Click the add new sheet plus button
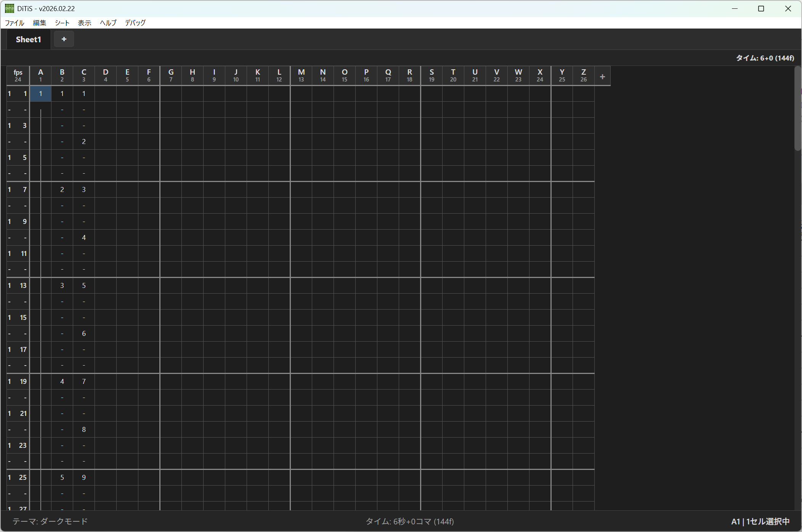802x532 pixels. (x=64, y=39)
